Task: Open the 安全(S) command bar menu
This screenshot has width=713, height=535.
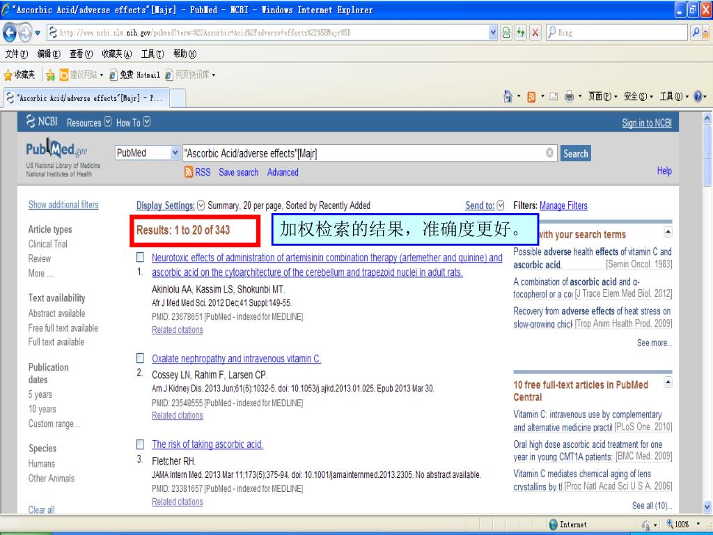Action: (x=638, y=96)
